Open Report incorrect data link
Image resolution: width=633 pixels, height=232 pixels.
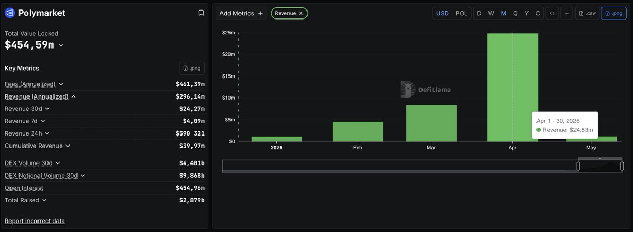[35, 221]
